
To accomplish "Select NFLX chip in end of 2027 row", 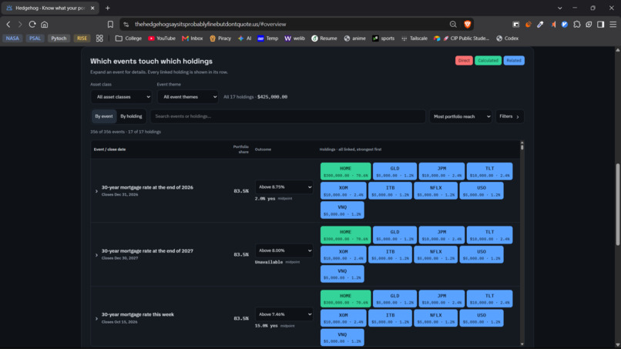I will [x=435, y=255].
